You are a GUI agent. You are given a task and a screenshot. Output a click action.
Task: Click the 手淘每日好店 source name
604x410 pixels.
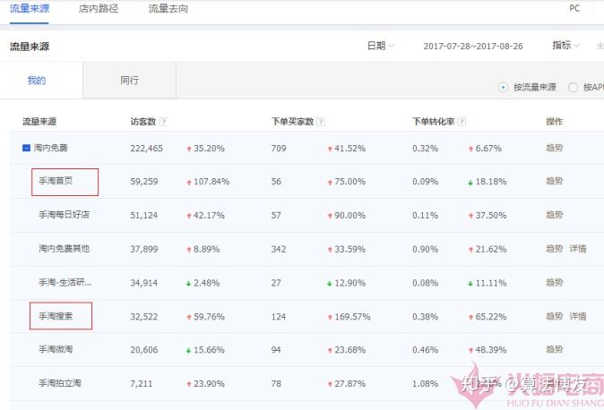pyautogui.click(x=64, y=215)
